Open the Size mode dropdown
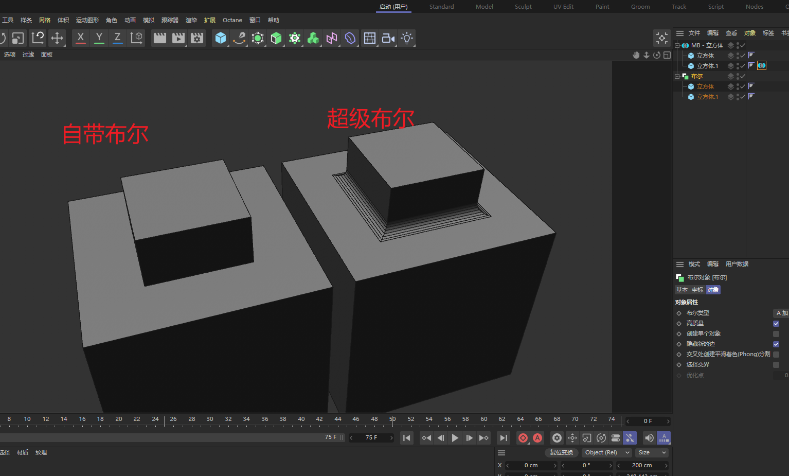The image size is (789, 476). pos(652,453)
